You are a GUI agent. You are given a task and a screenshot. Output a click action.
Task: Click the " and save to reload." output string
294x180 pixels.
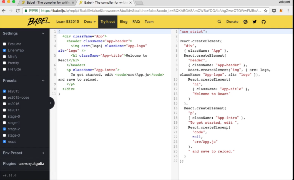tap(211, 151)
